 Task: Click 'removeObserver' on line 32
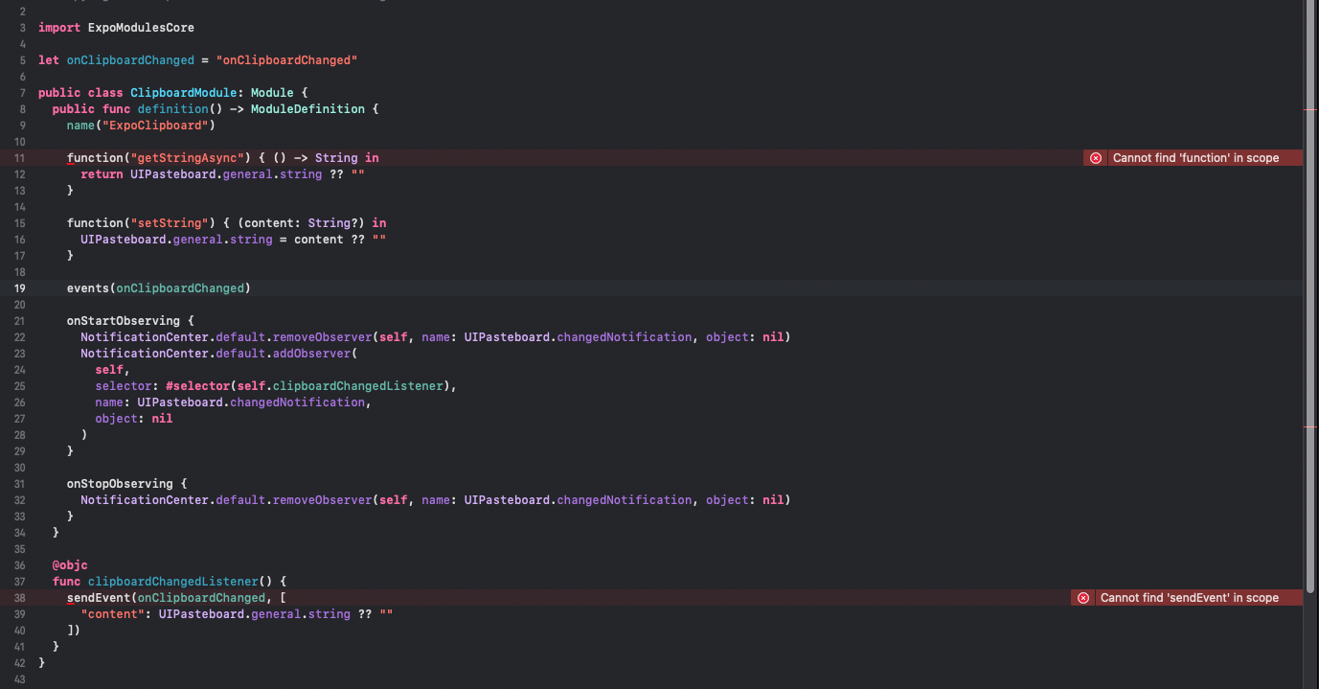coord(322,500)
